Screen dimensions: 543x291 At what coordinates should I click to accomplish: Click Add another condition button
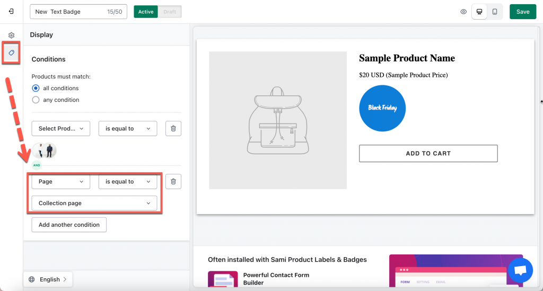69,225
